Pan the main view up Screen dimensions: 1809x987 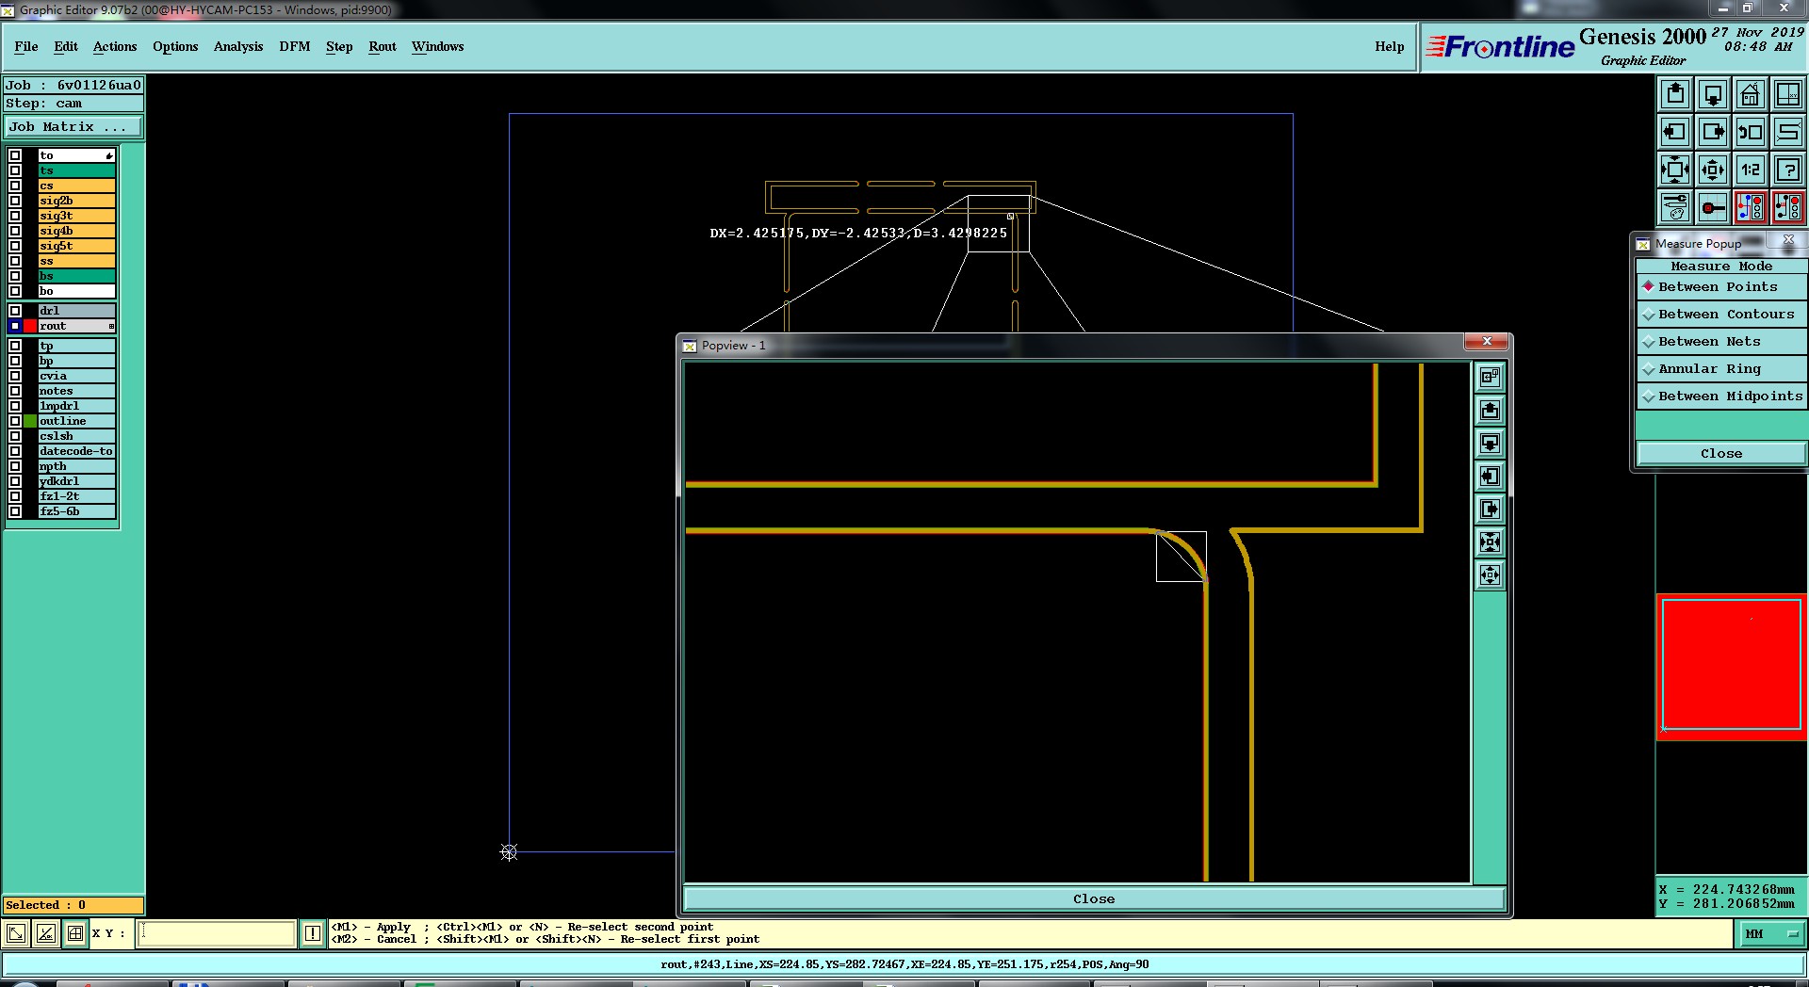click(1675, 94)
